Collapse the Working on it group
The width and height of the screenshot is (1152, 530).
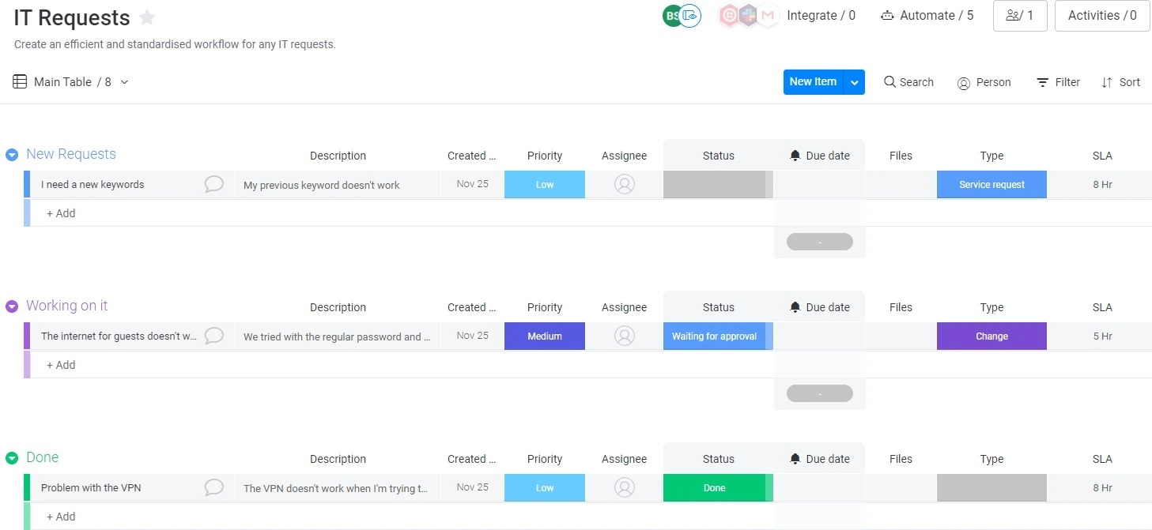click(12, 306)
